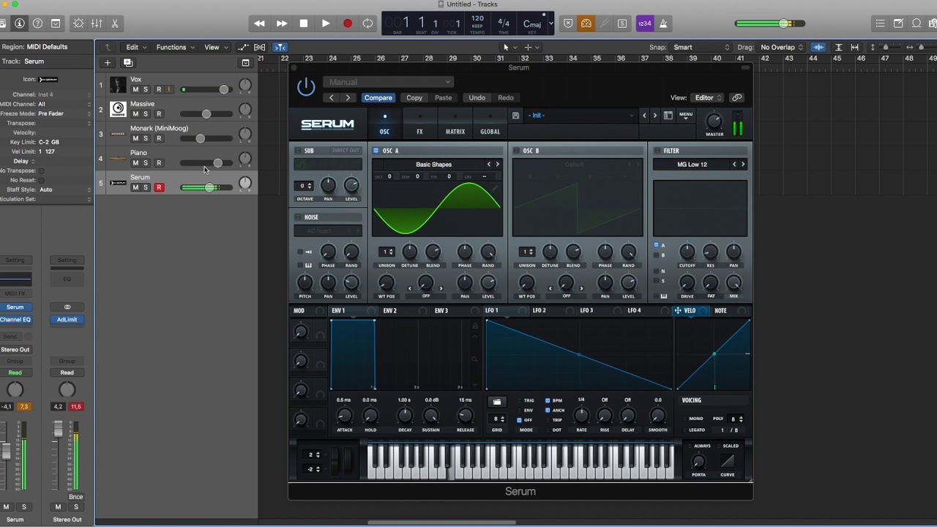
Task: Open the Snap Smart dropdown
Action: 701,48
